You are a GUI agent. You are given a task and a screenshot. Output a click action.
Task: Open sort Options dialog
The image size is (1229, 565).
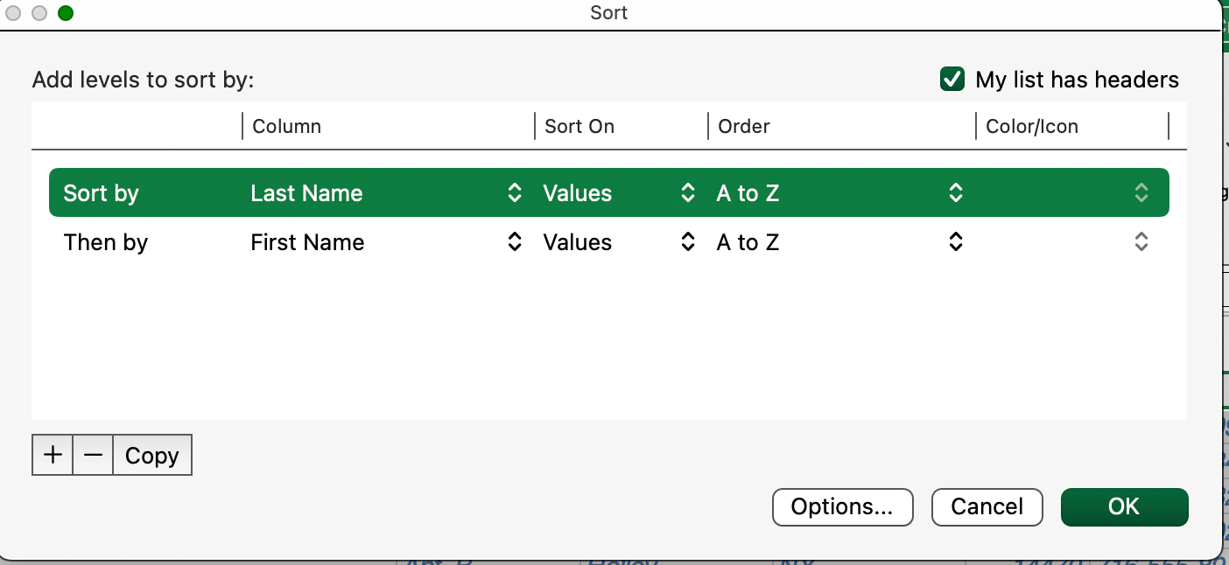[x=842, y=507]
